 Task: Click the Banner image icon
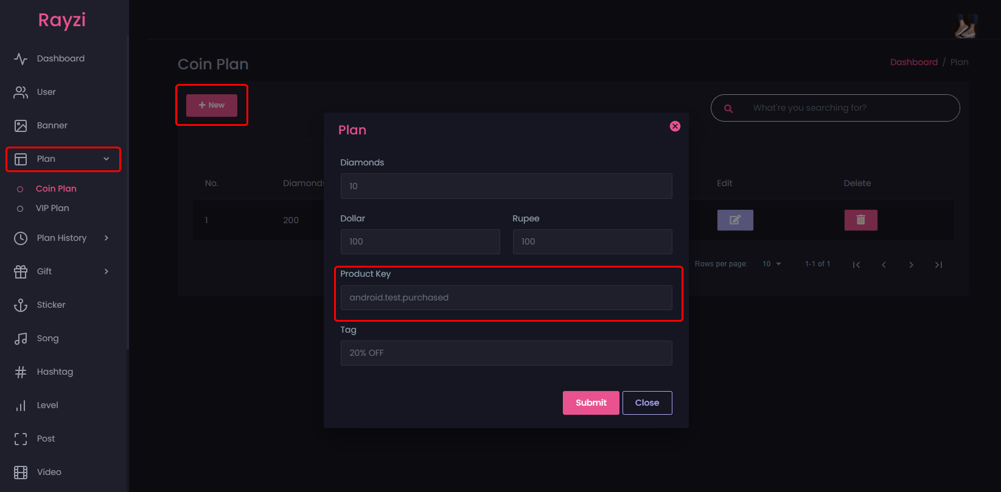point(21,126)
